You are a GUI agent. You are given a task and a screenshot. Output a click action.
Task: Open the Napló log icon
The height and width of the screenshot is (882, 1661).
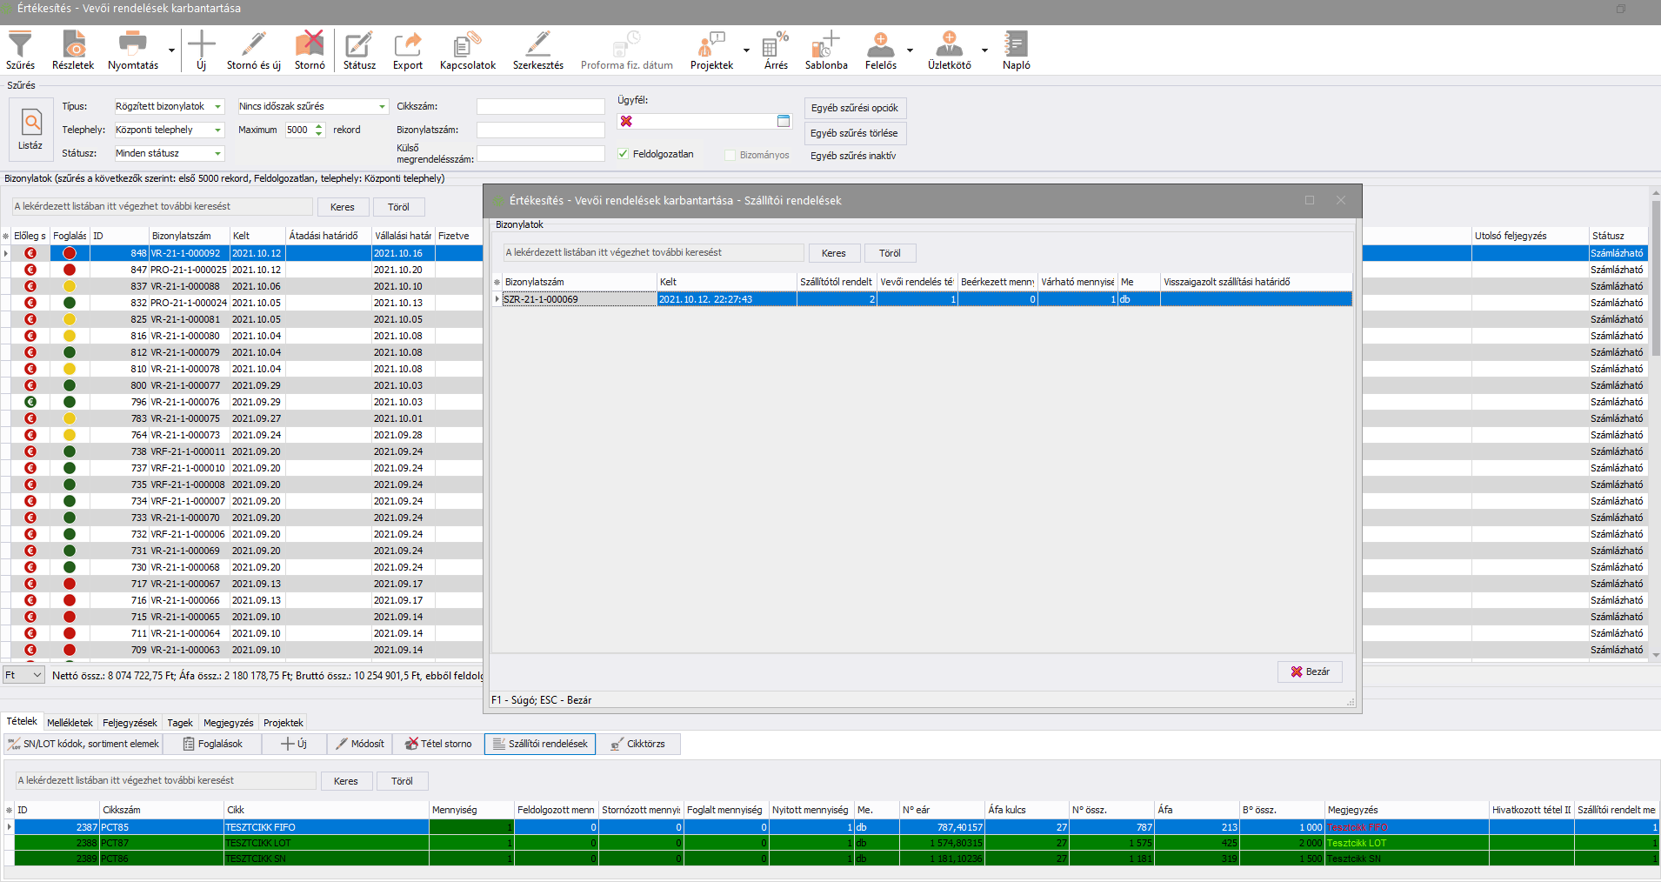click(x=1015, y=45)
